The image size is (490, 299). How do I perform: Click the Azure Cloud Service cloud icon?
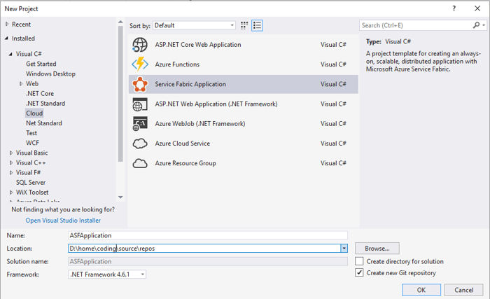(x=140, y=144)
